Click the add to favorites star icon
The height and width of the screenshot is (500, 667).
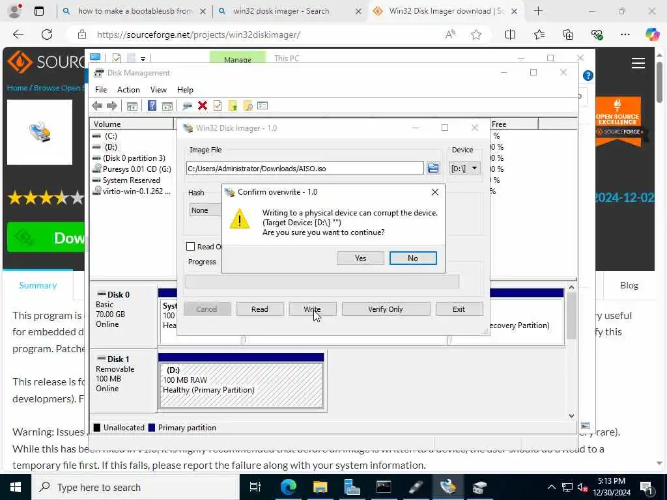point(476,35)
